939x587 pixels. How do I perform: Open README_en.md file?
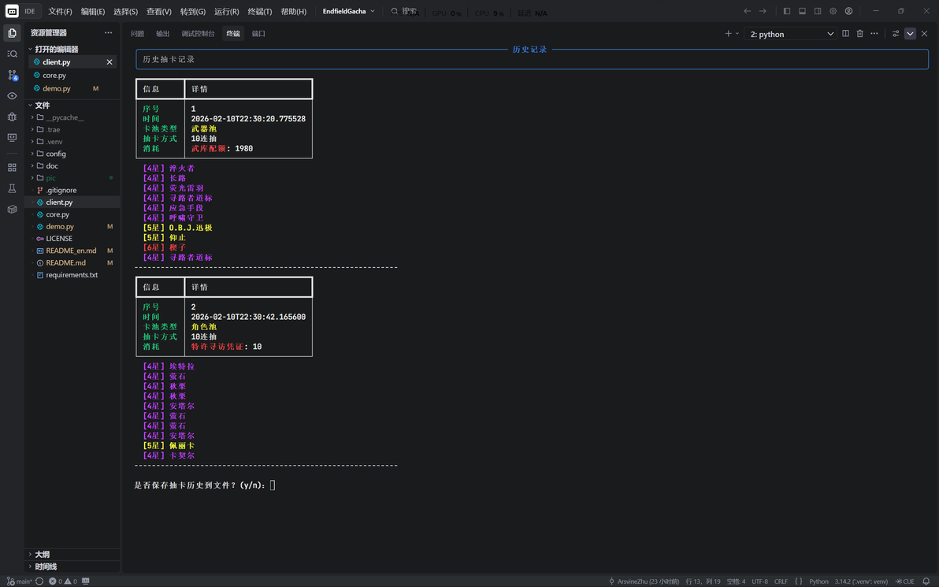pos(71,251)
